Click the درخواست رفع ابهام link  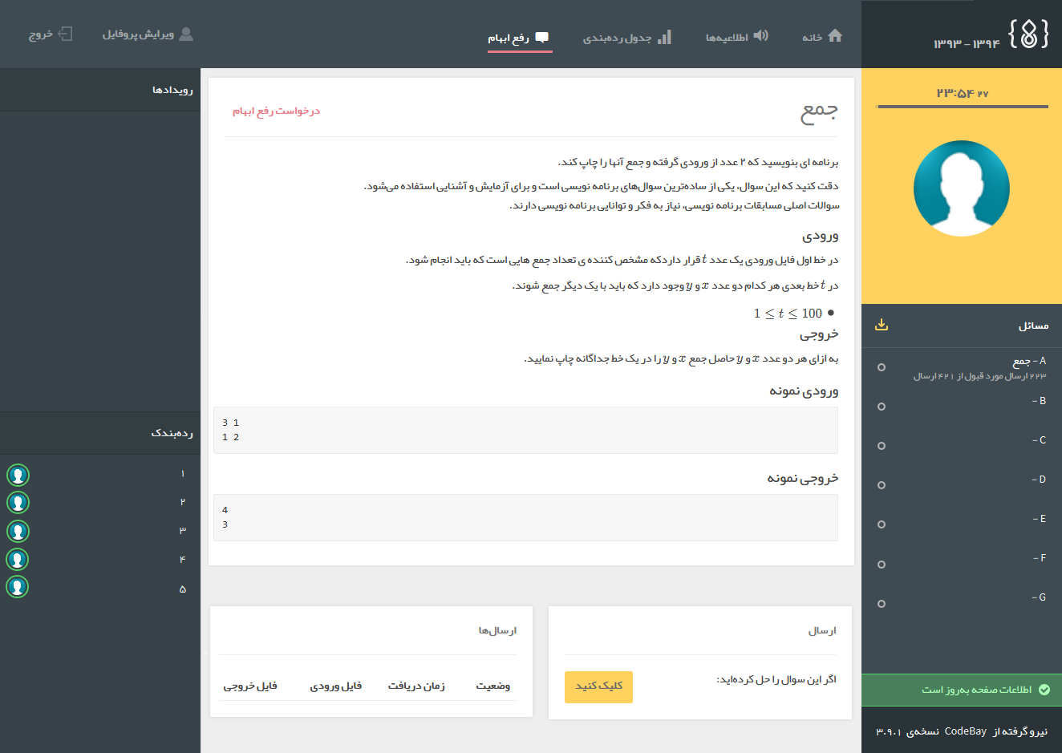click(276, 111)
